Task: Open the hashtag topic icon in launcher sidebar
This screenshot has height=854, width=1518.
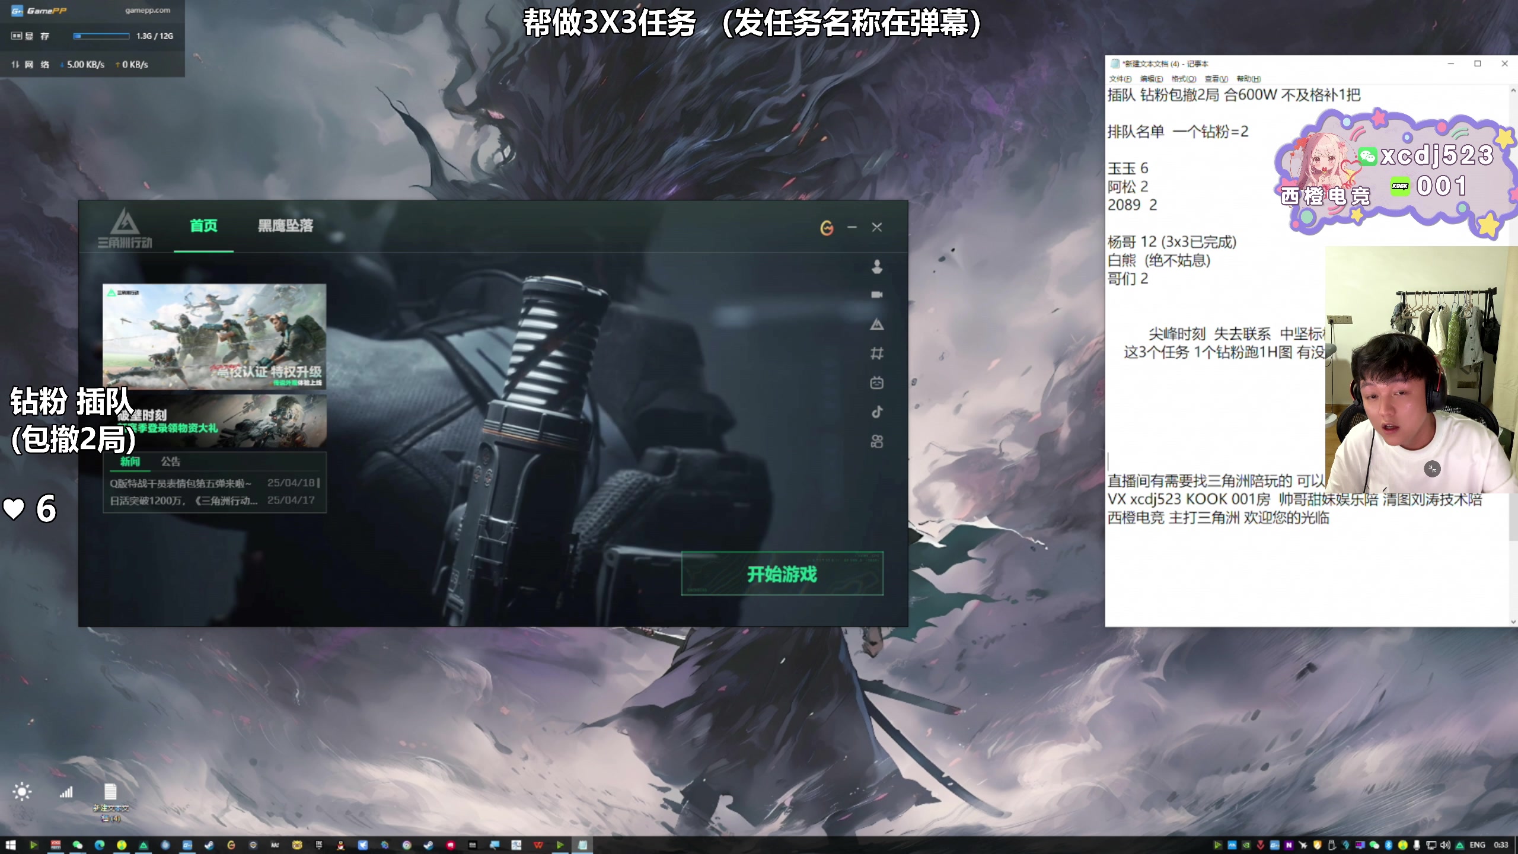Action: 877,353
